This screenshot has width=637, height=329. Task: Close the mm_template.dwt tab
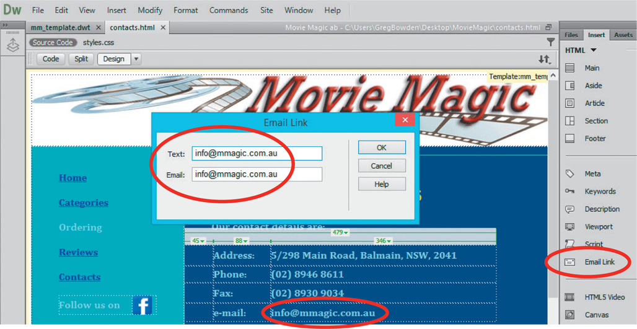coord(99,28)
